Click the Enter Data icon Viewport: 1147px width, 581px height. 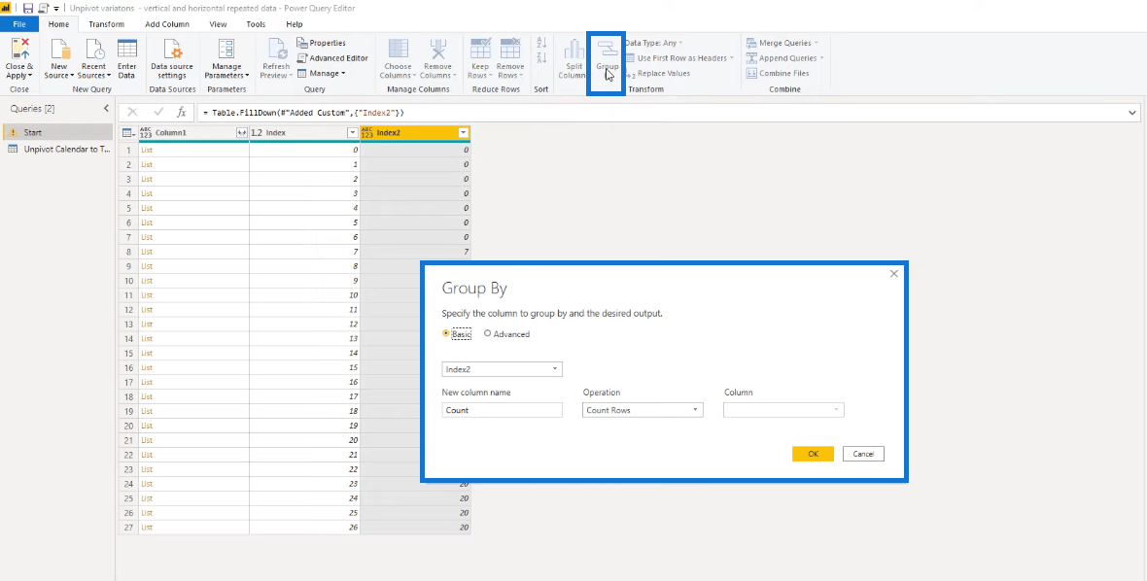point(127,49)
